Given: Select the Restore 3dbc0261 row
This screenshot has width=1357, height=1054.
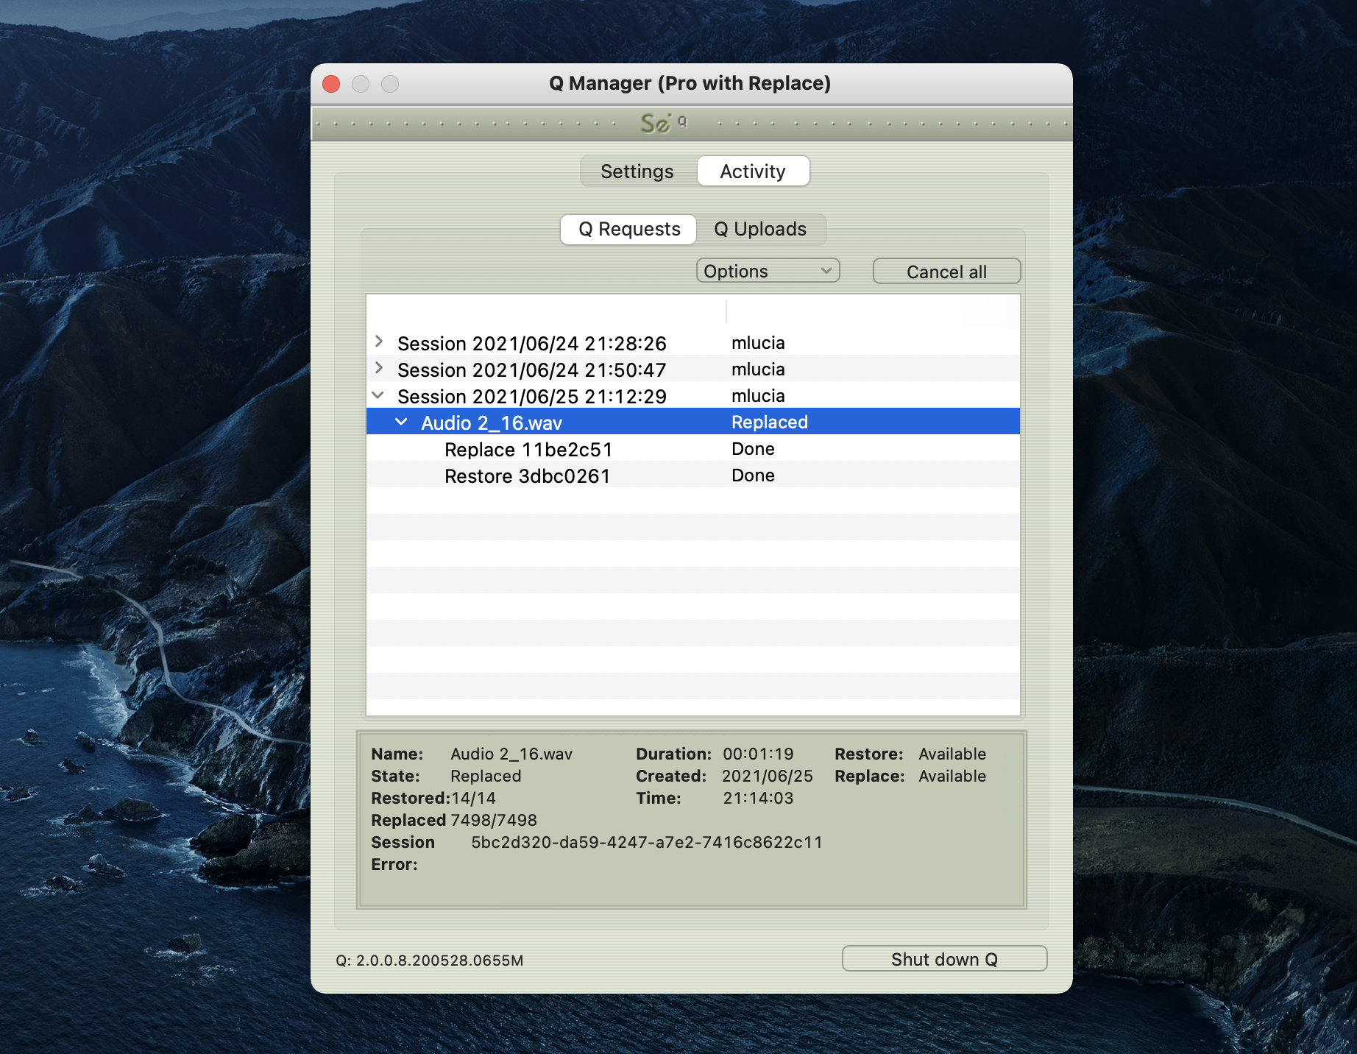Looking at the screenshot, I should (x=527, y=476).
